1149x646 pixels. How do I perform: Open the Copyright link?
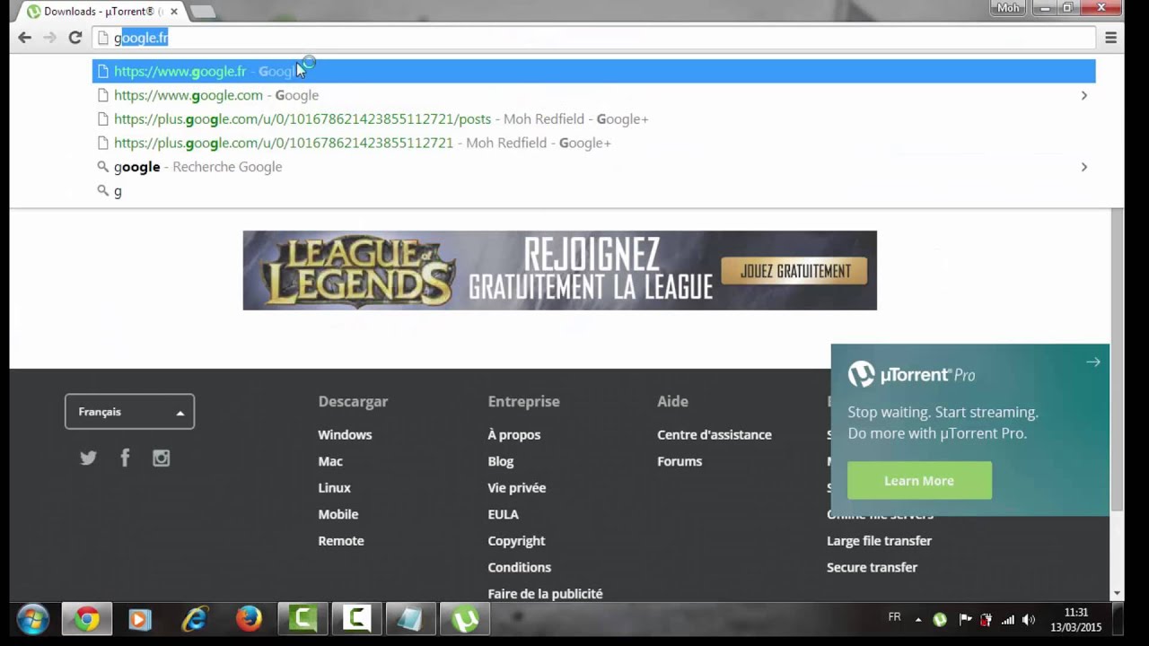tap(516, 541)
